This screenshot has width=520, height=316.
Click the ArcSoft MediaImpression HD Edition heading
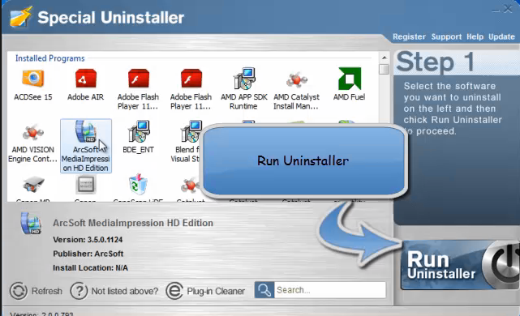(133, 223)
